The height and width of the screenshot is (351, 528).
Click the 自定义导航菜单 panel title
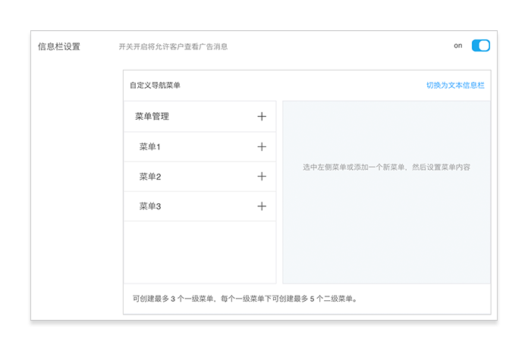point(155,86)
